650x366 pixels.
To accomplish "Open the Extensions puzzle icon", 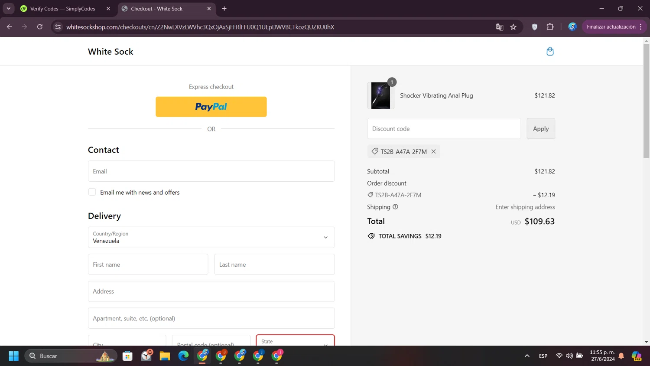I will click(550, 27).
